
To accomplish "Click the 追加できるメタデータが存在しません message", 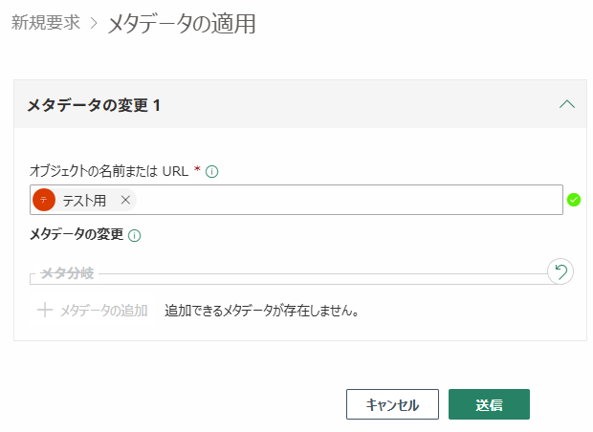I will pyautogui.click(x=262, y=311).
